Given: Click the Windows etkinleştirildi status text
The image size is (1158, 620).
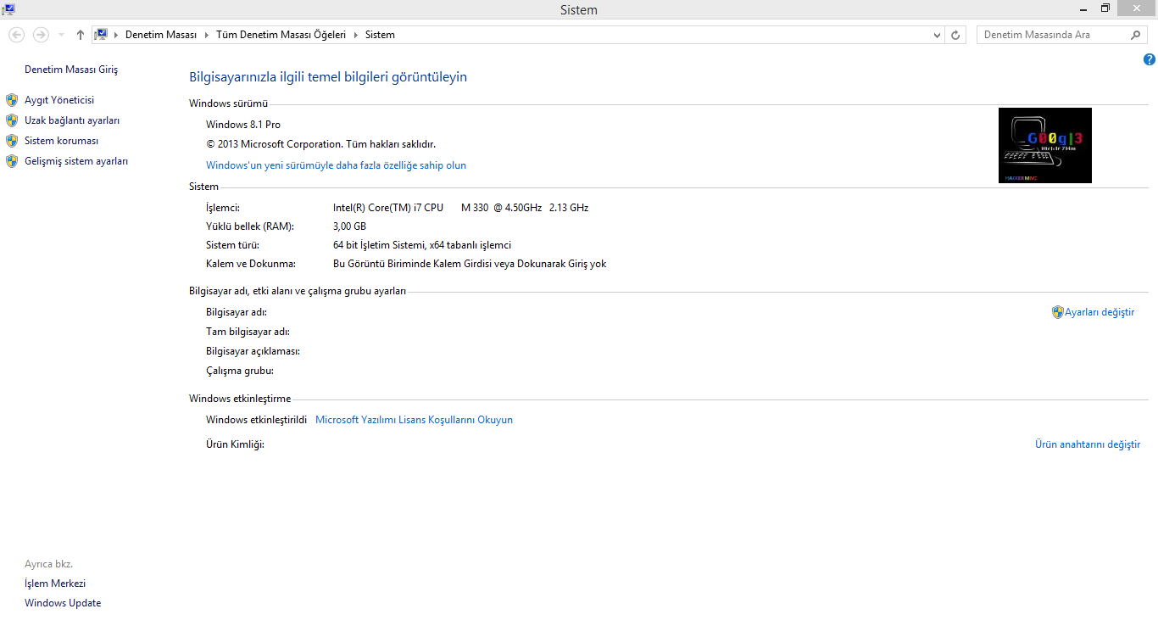Looking at the screenshot, I should click(256, 420).
